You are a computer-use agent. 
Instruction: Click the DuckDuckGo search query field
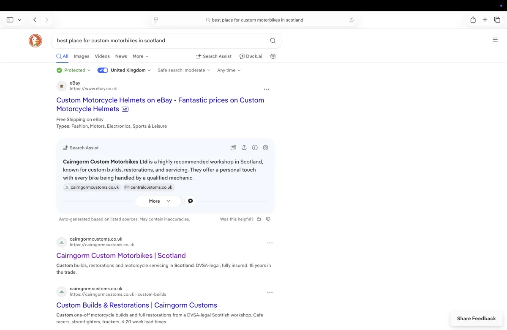[161, 41]
